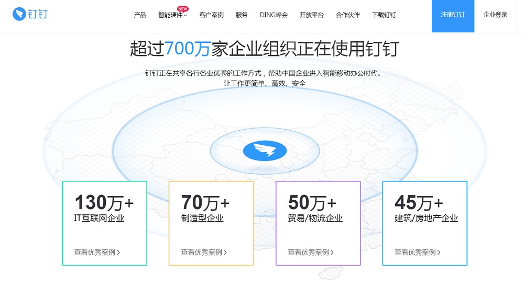Click the blue 注册钉钉 button
The image size is (524, 287).
pyautogui.click(x=453, y=16)
